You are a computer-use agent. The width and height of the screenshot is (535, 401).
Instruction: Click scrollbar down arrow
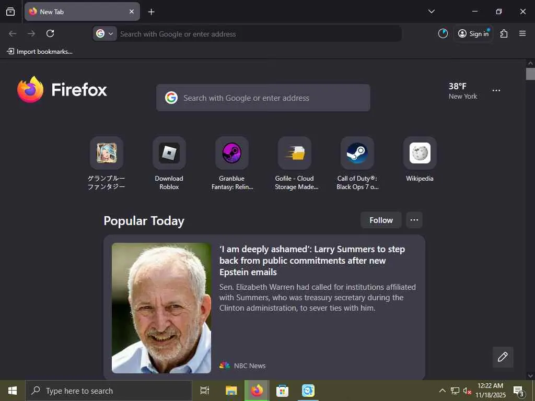tap(530, 376)
